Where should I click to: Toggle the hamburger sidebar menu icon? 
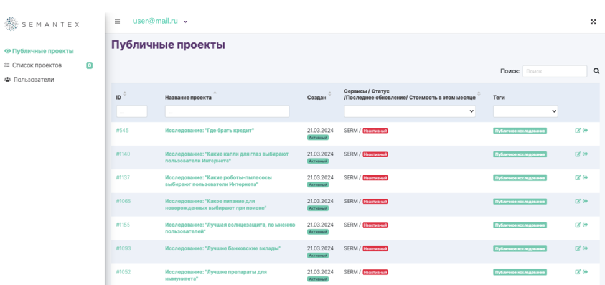click(117, 21)
